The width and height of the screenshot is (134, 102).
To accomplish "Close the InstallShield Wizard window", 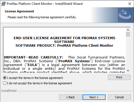I will pyautogui.click(x=130, y=4).
